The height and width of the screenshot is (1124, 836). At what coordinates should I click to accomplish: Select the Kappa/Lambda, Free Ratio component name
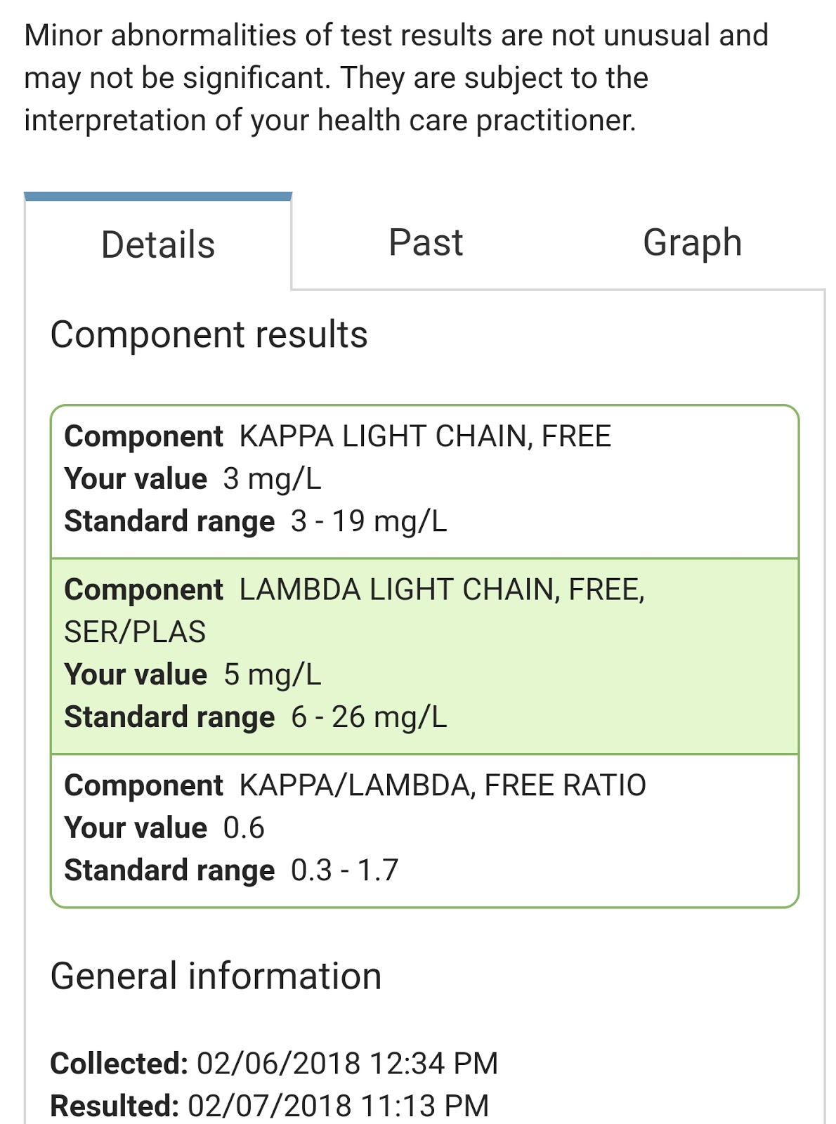442,785
